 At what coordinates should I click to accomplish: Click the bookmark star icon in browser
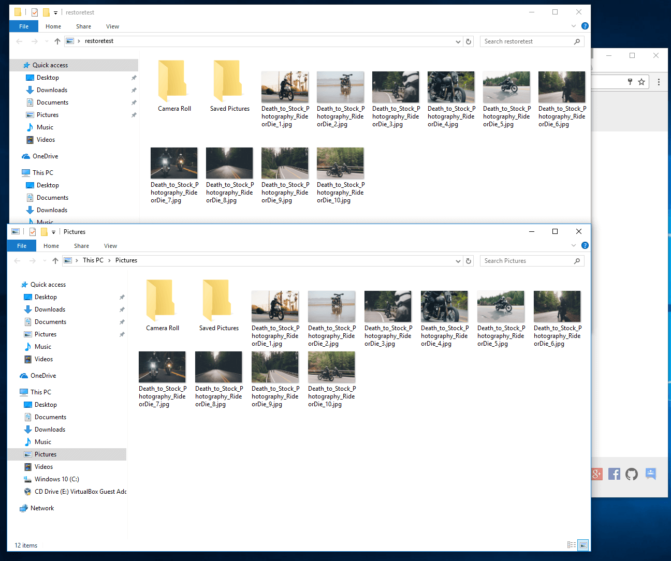641,82
